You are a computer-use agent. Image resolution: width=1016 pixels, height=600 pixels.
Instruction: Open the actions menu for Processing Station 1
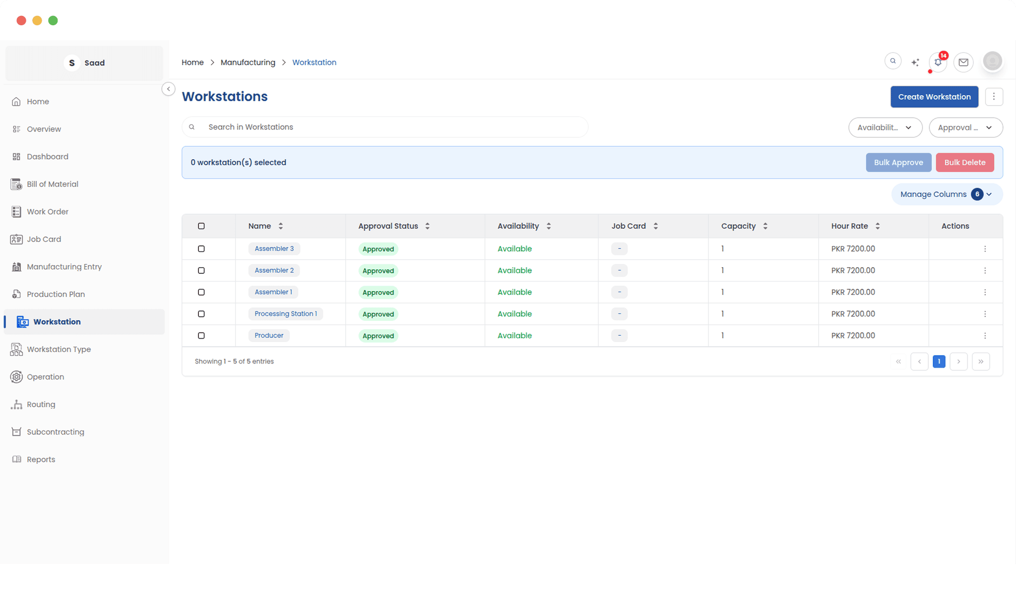click(x=985, y=313)
